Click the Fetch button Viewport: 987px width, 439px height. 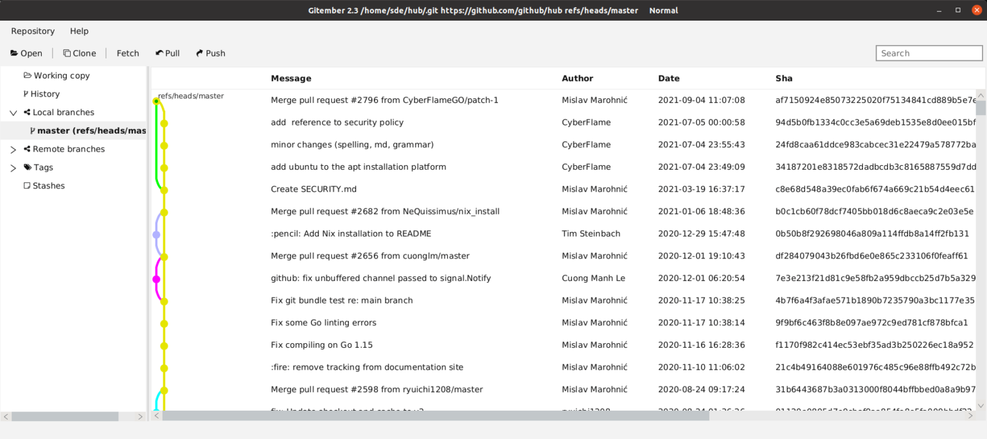coord(128,53)
